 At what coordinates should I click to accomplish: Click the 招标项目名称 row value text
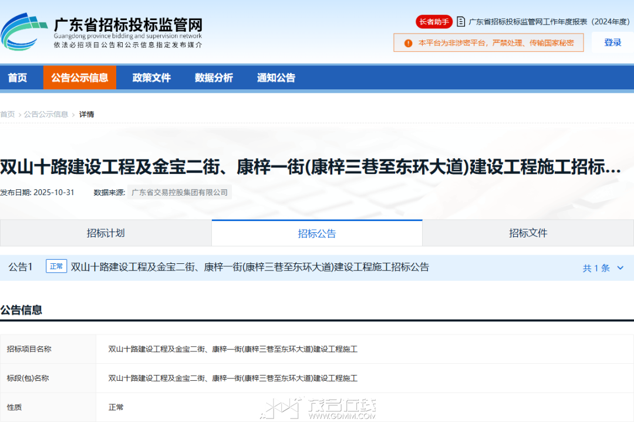tap(233, 349)
